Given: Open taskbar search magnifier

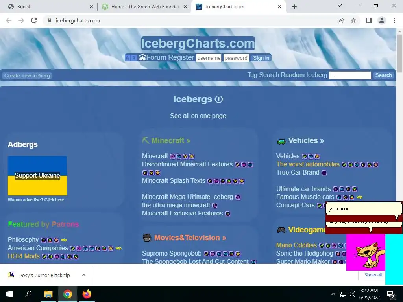Looking at the screenshot, I should [x=28, y=294].
